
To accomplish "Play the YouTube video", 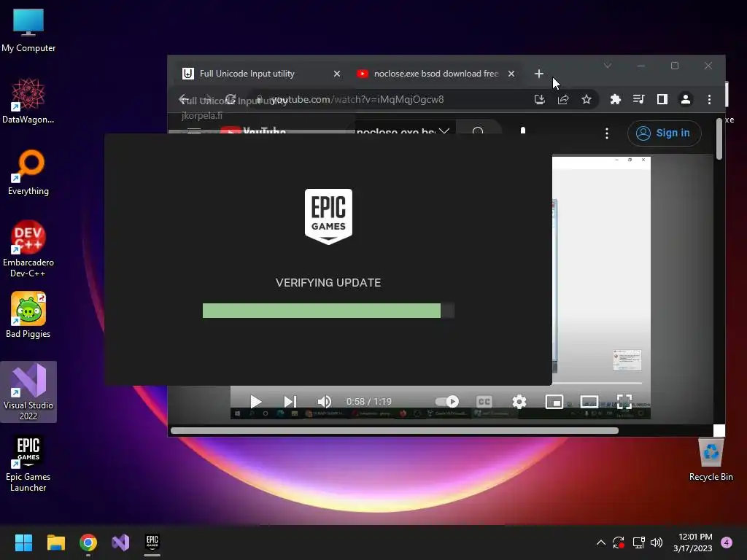I will point(255,402).
